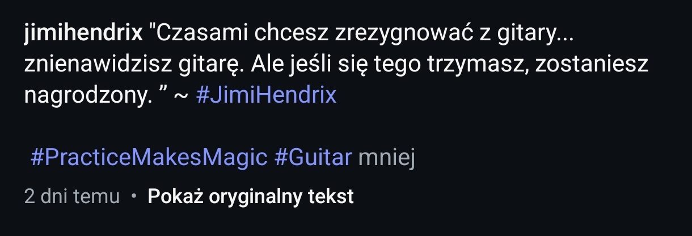The height and width of the screenshot is (236, 692).
Task: Open the #JimiHendrix hashtag
Action: 266,95
